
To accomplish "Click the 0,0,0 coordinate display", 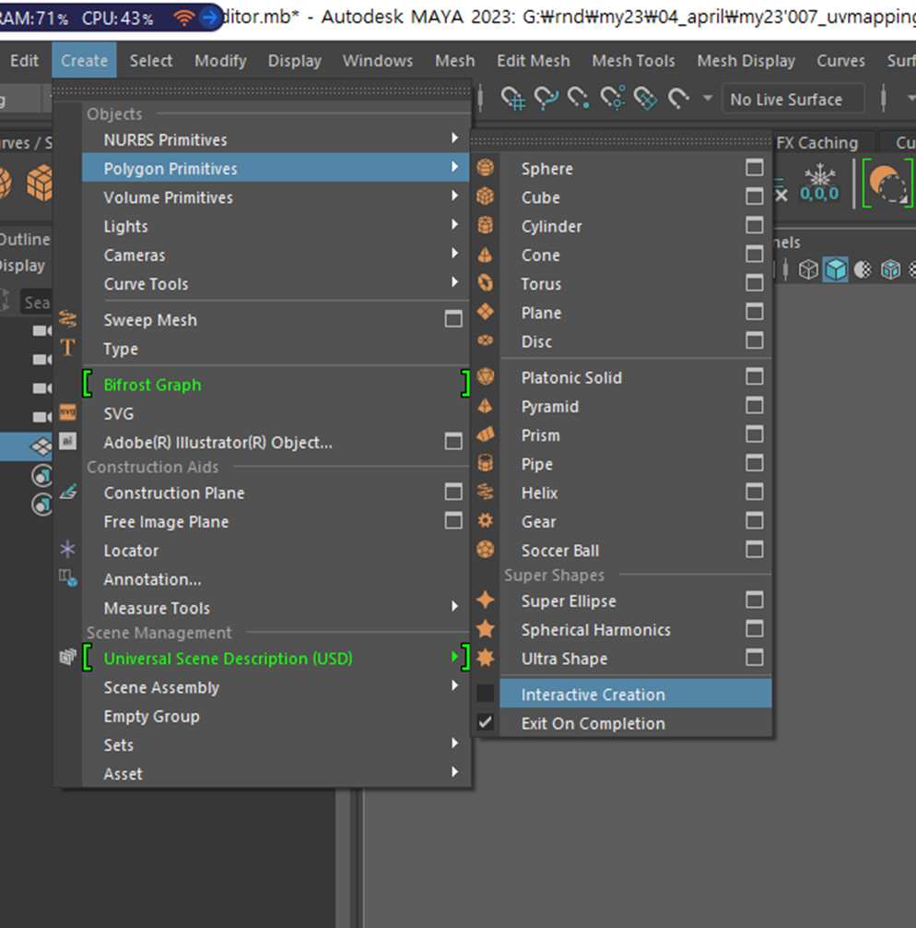I will pos(820,194).
